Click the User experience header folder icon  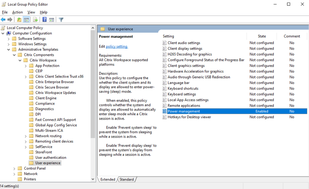[103, 29]
